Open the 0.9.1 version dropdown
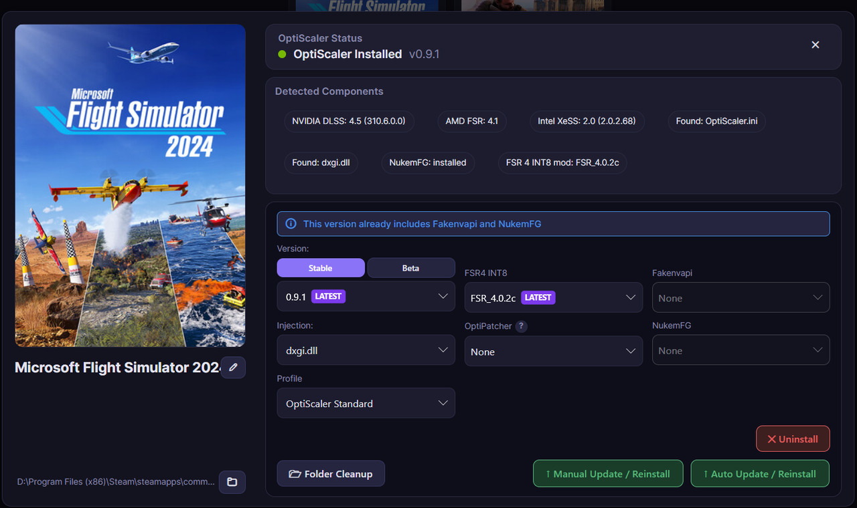Image resolution: width=857 pixels, height=508 pixels. 366,296
